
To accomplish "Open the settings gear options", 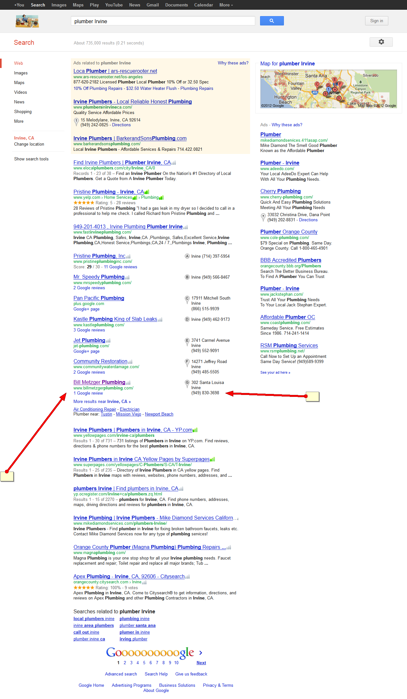I will pyautogui.click(x=381, y=42).
